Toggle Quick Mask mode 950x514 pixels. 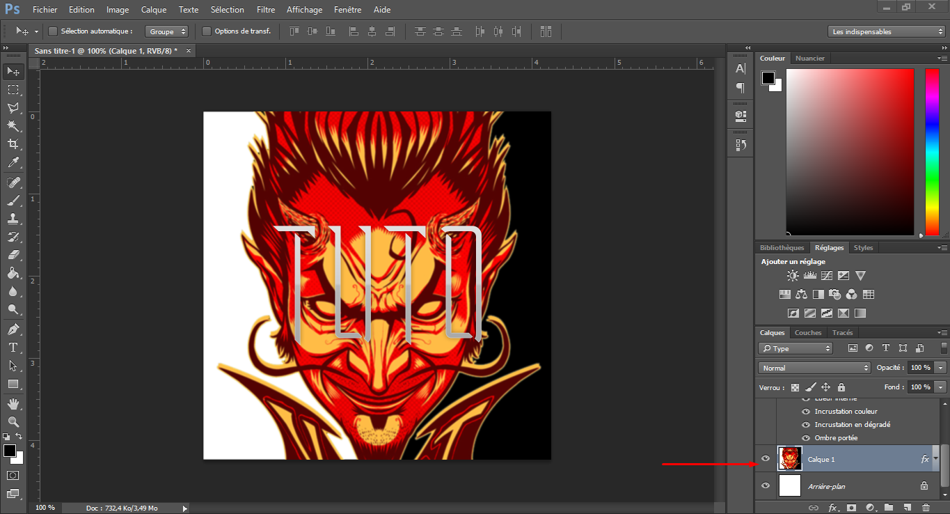[x=13, y=475]
